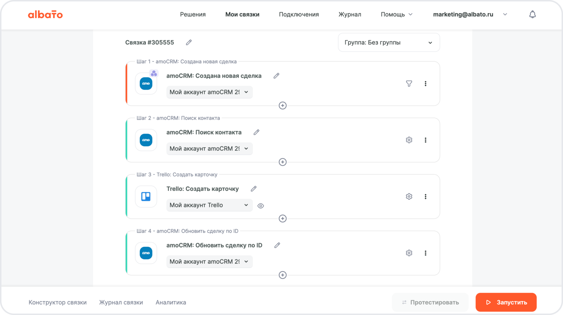Open three-dot menu for Обновить сделку step
563x315 pixels.
point(425,253)
